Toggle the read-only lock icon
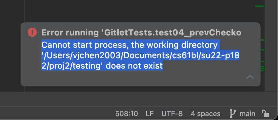This screenshot has height=120, width=278. [x=265, y=113]
